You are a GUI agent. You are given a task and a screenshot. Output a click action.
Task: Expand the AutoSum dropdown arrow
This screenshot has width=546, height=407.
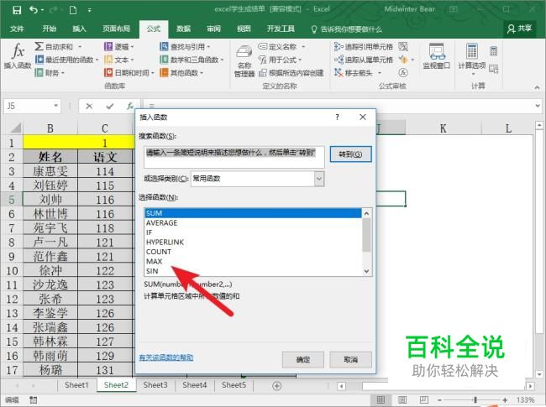coord(80,47)
